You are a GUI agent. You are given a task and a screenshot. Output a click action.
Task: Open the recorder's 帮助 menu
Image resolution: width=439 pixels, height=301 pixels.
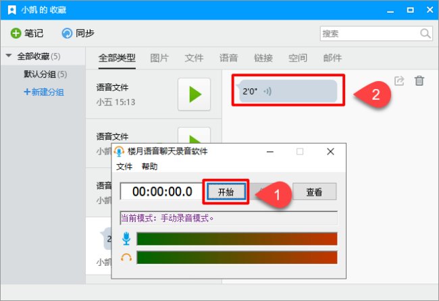point(149,167)
